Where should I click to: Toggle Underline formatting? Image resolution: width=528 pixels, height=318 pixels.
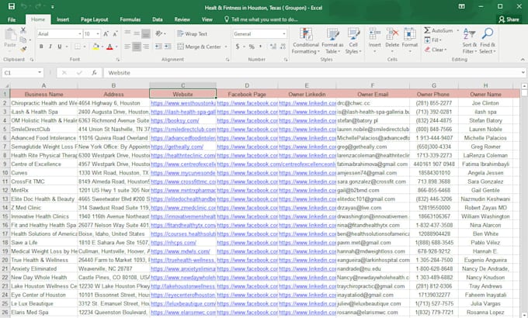coord(60,47)
